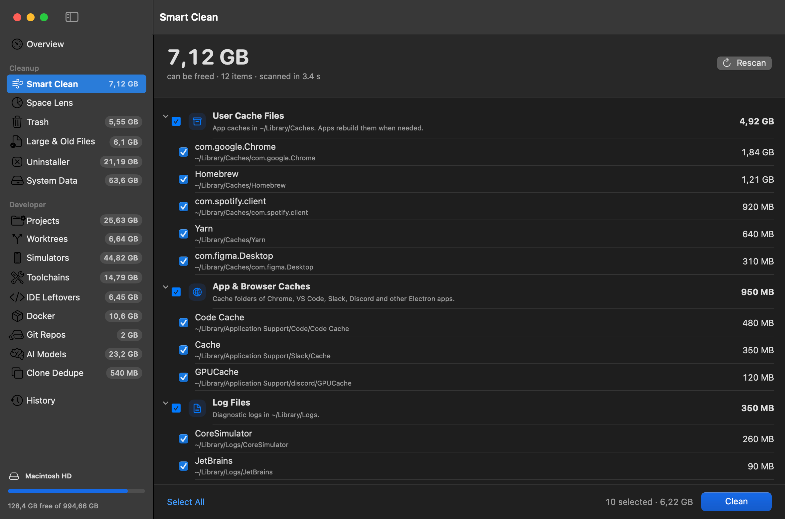Open the AI Models section
This screenshot has height=519, width=785.
(77, 354)
